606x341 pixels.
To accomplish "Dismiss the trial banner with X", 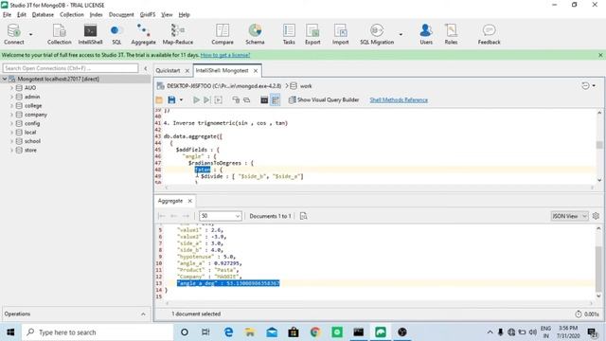I will click(600, 55).
